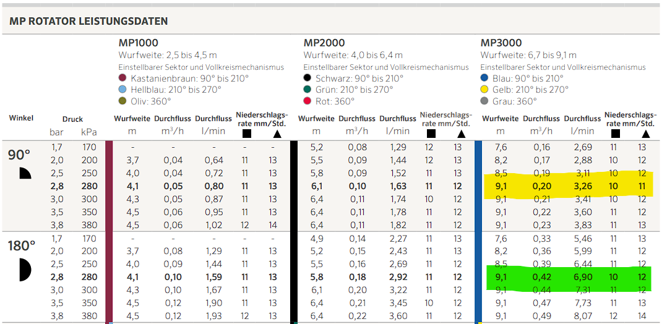This screenshot has height=324, width=667.
Task: Click the black square icon under MP1000 Niederschlagsrate
Action: coord(247,133)
